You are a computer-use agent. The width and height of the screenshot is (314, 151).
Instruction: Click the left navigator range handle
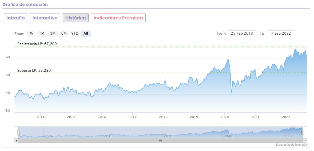18,132
